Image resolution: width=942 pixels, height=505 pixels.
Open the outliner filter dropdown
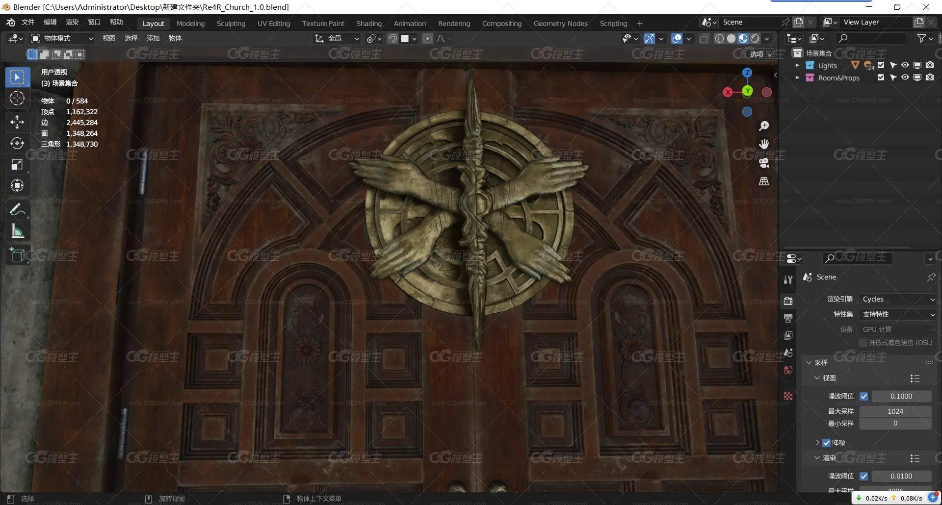[x=924, y=38]
